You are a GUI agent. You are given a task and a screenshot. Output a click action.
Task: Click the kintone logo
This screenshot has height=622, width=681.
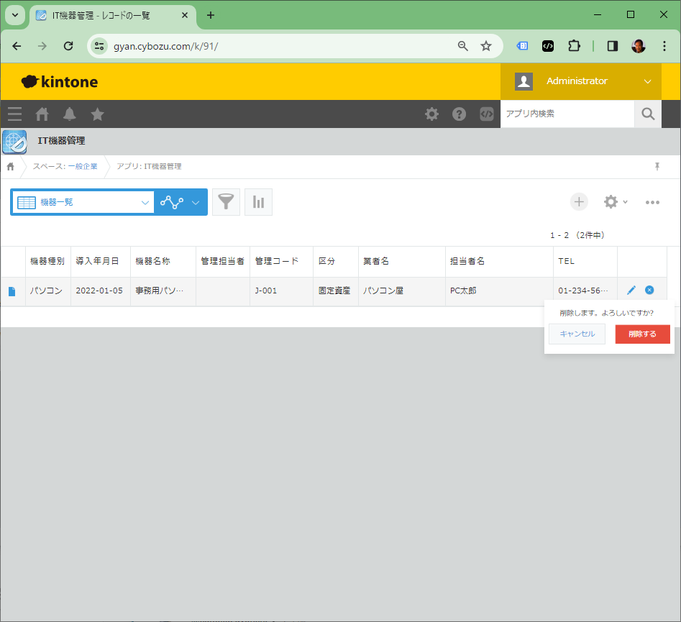tap(60, 82)
